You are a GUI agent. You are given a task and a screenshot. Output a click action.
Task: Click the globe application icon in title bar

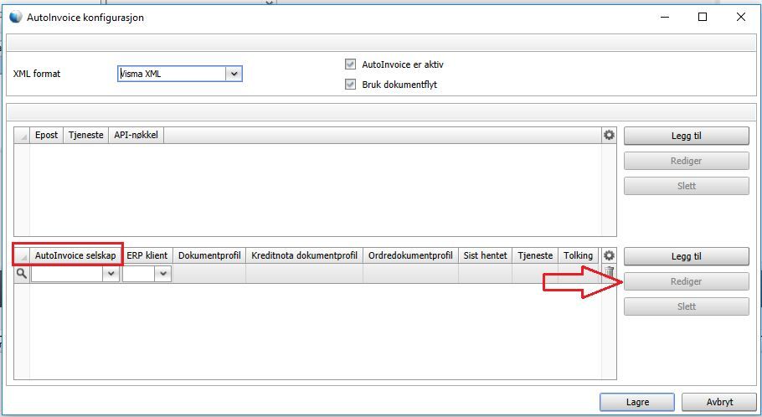16,17
